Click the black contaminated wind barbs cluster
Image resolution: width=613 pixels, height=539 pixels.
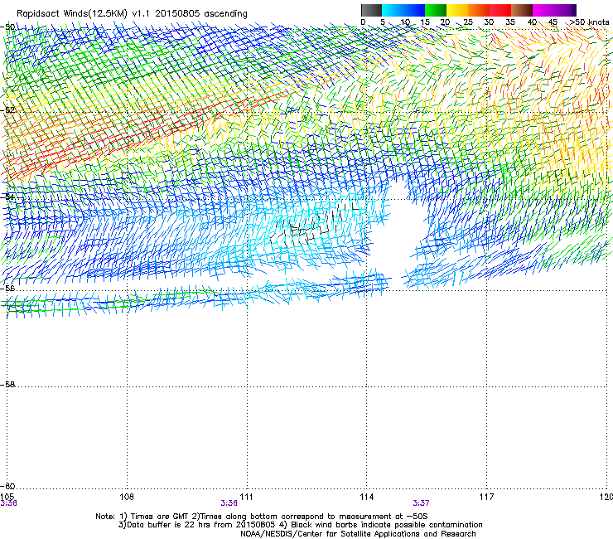pos(313,226)
